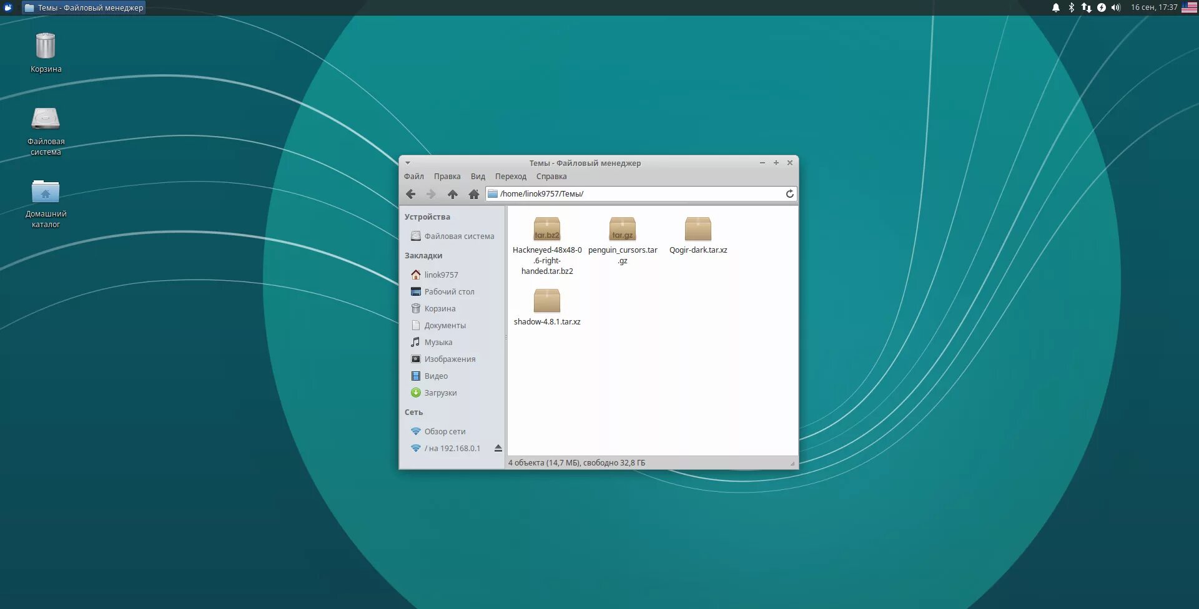This screenshot has width=1199, height=609.
Task: Click the notification bell in the tray
Action: [1055, 7]
